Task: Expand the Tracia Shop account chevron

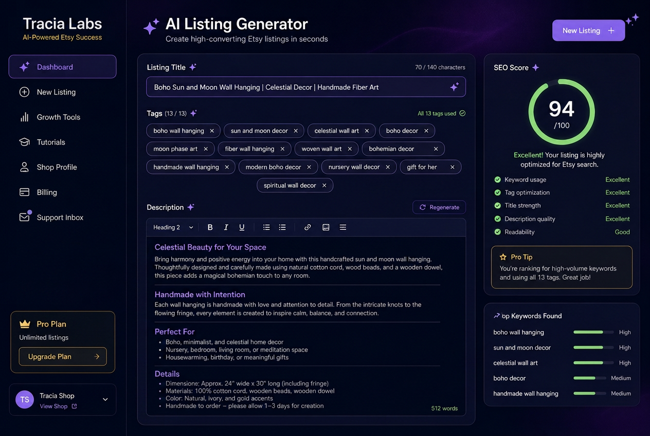Action: (x=105, y=399)
